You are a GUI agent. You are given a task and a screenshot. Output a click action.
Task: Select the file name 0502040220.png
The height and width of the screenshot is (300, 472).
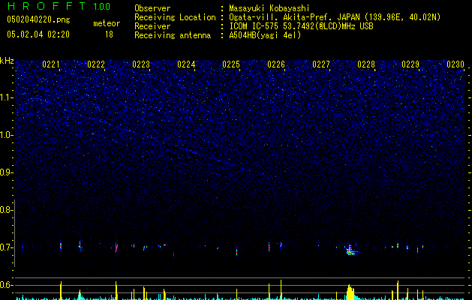(38, 19)
